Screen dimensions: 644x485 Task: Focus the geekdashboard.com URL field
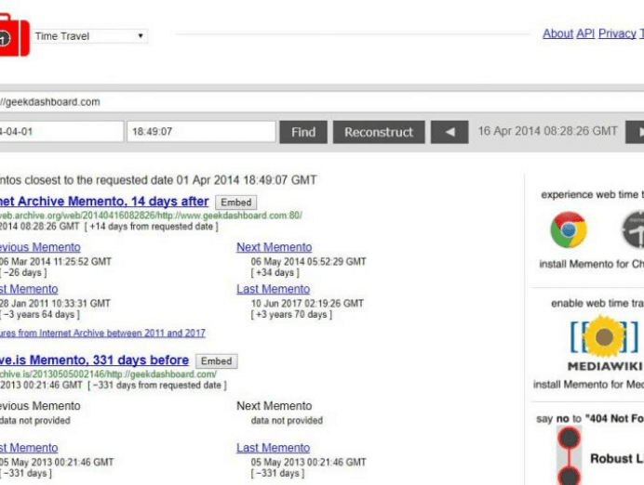(322, 102)
